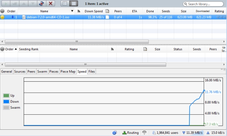Click the right scroll arrow of the downloads table
The height and width of the screenshot is (136, 227).
[x=224, y=42]
